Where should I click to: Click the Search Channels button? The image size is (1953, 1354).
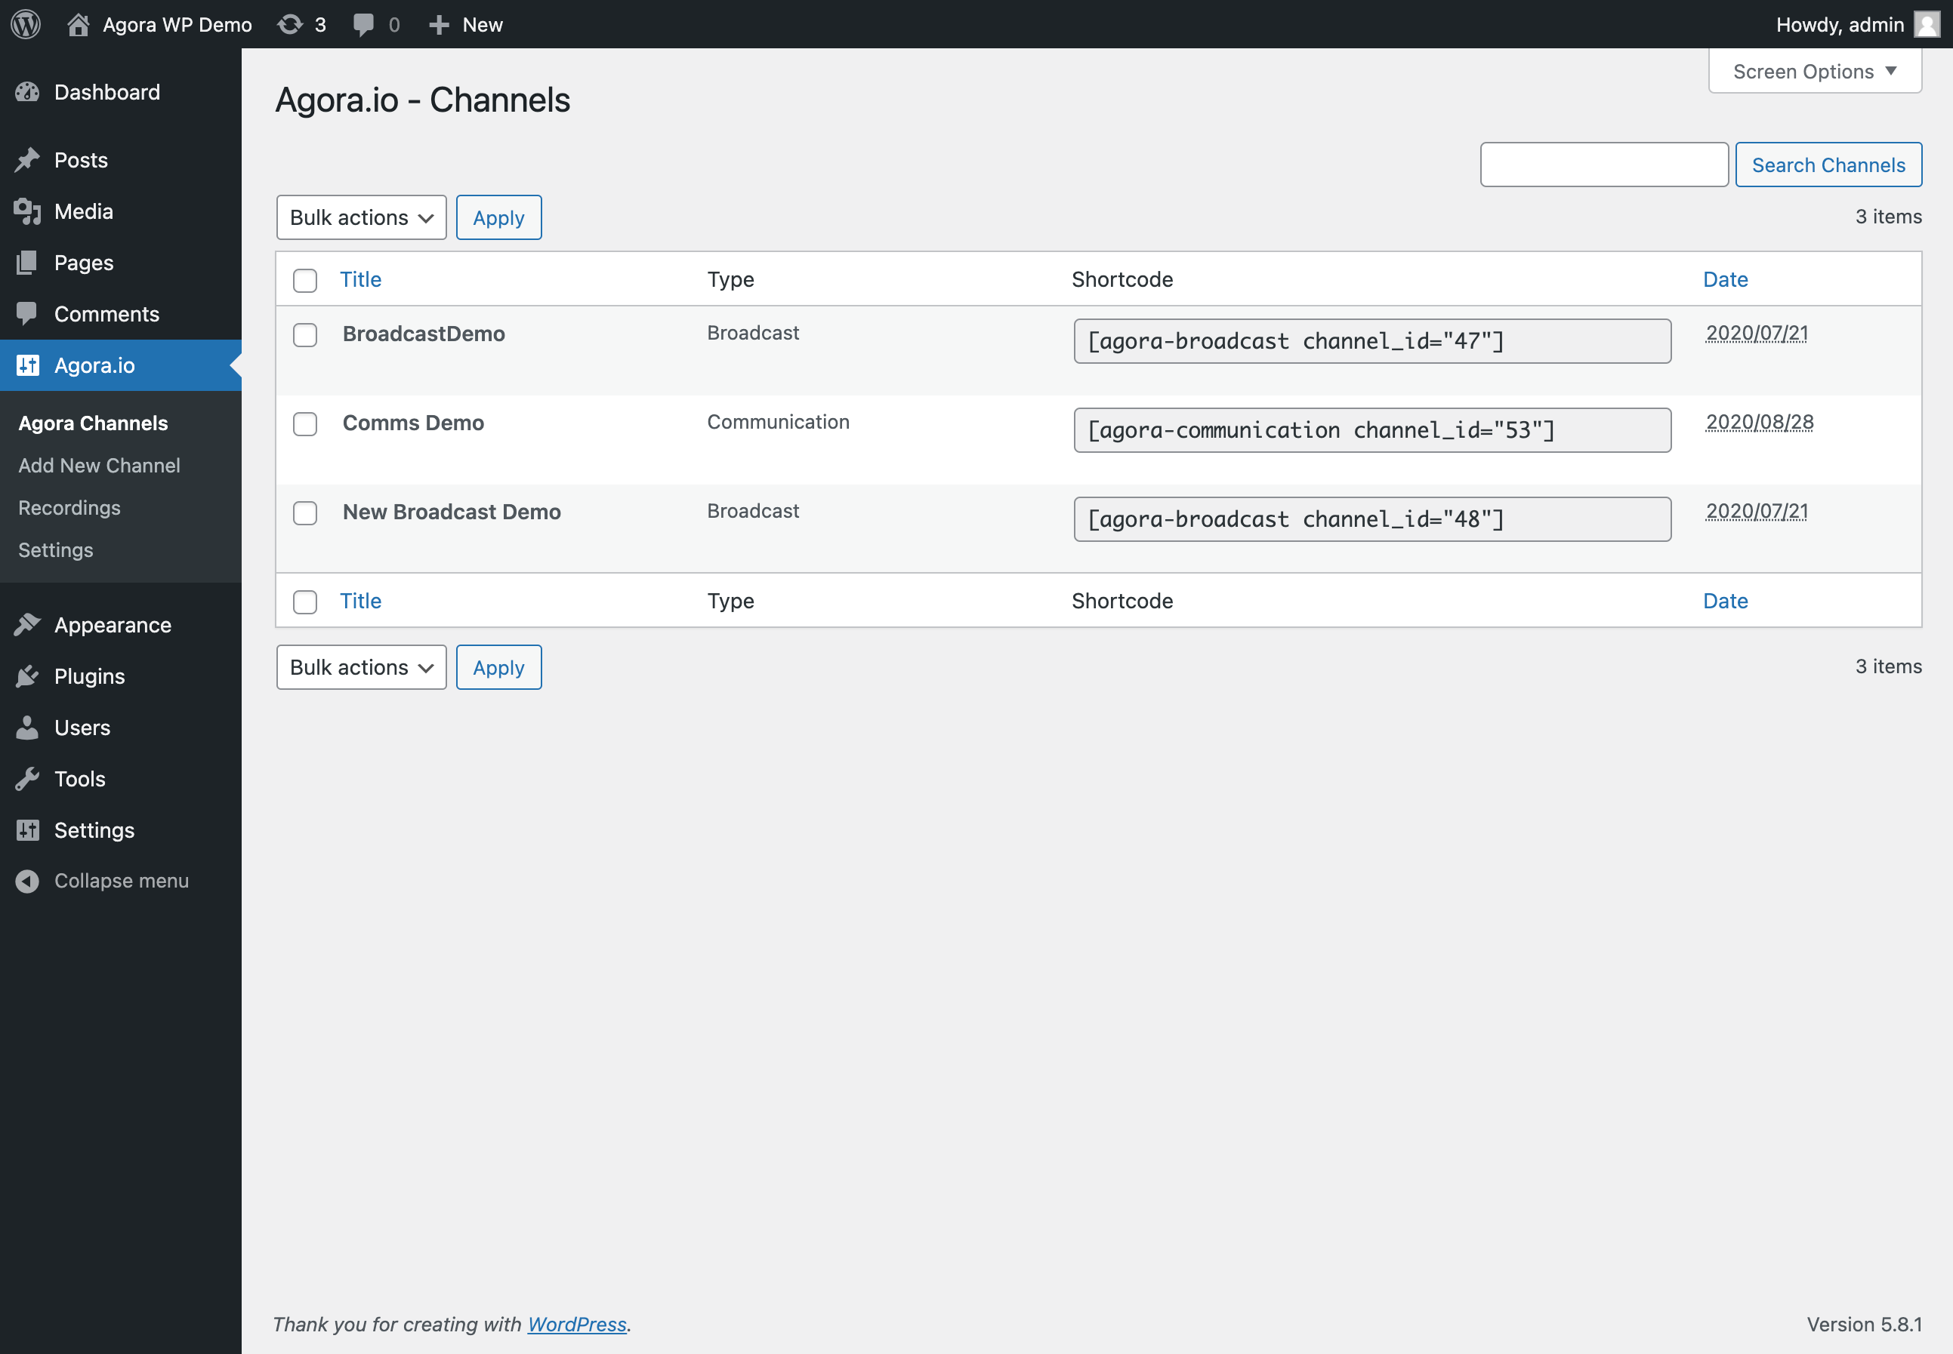point(1828,165)
